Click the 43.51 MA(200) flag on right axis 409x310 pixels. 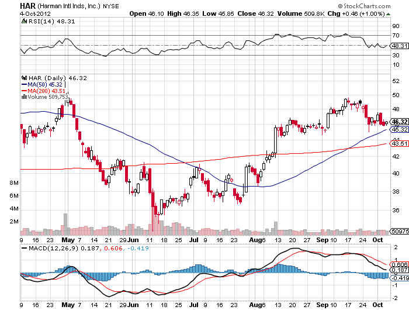point(399,144)
